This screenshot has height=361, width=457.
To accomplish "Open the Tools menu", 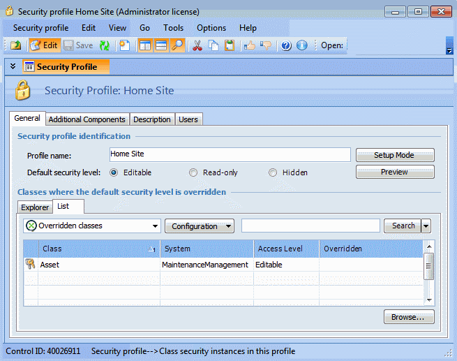I will [x=173, y=28].
